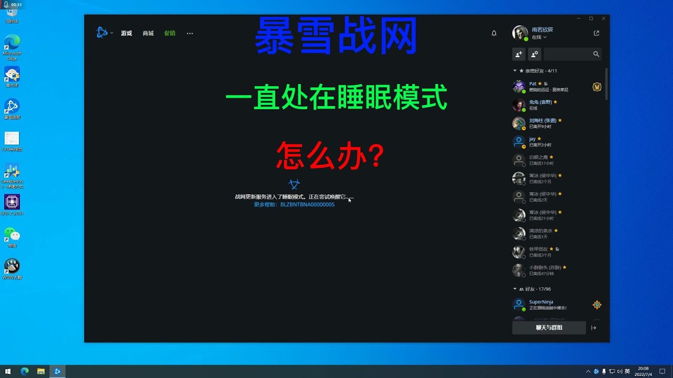
Task: Open the Geekbench 5 desktop shortcut
Action: click(12, 176)
